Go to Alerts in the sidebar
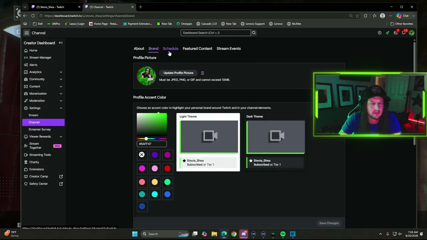The height and width of the screenshot is (240, 427). (x=33, y=65)
